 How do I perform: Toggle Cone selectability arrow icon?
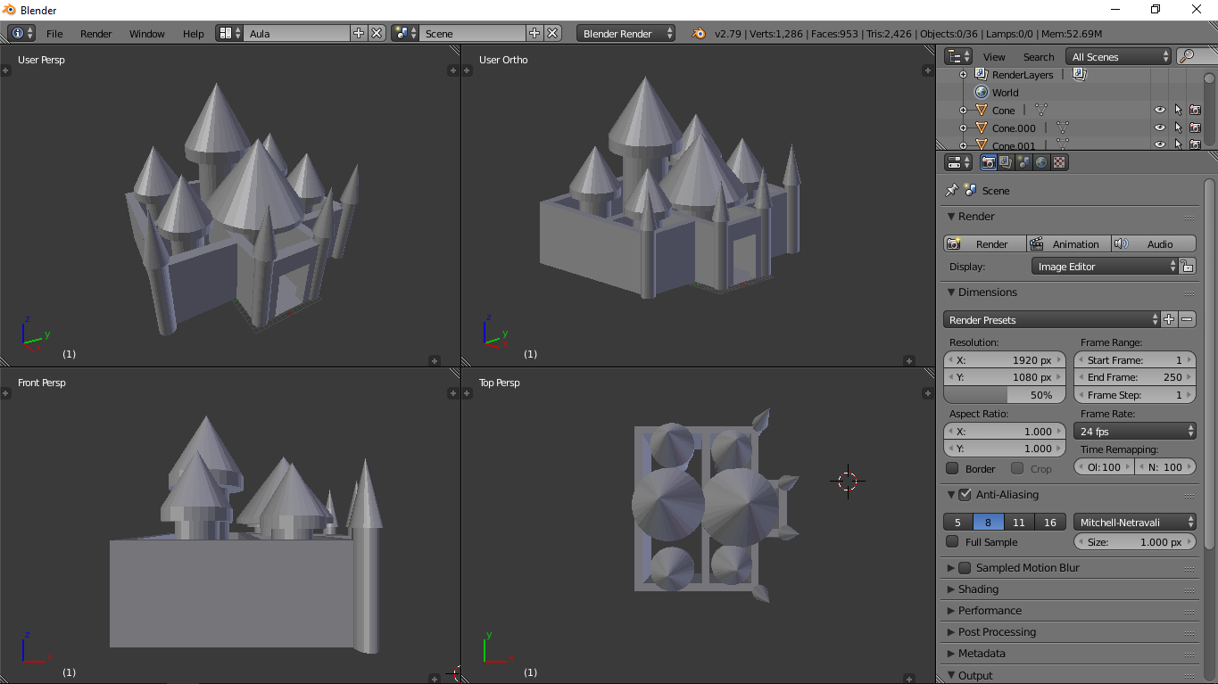(x=1178, y=111)
